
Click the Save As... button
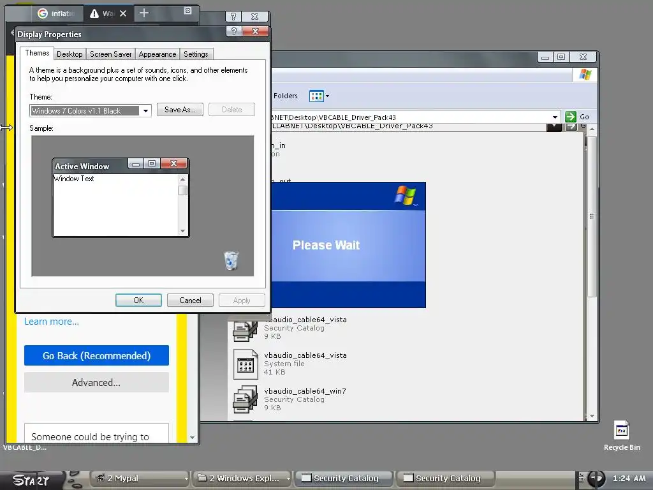(180, 110)
